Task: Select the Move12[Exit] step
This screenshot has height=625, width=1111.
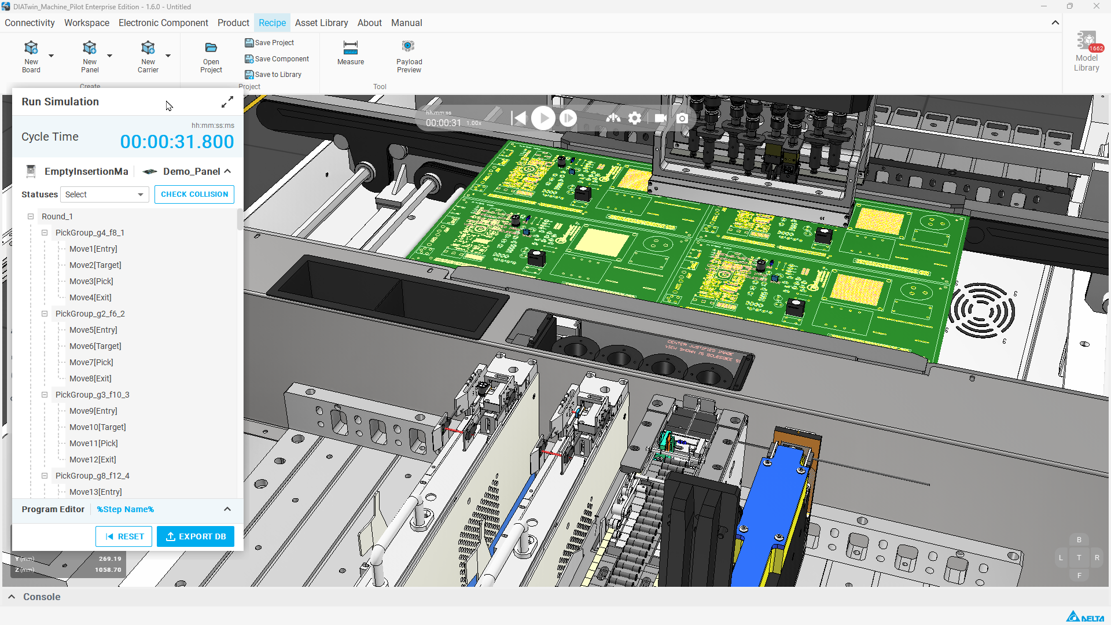Action: (x=93, y=459)
